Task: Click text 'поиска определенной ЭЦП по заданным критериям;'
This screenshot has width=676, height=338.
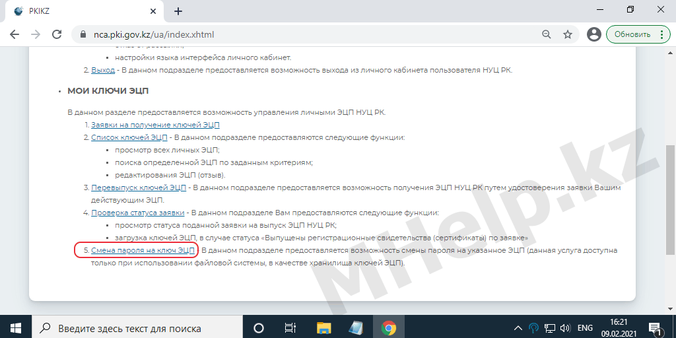Action: pyautogui.click(x=214, y=162)
